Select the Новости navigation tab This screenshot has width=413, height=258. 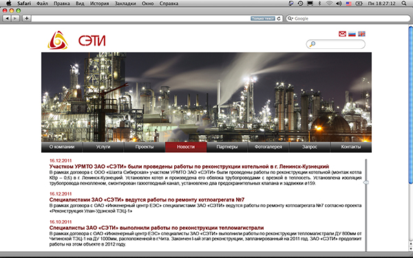186,147
